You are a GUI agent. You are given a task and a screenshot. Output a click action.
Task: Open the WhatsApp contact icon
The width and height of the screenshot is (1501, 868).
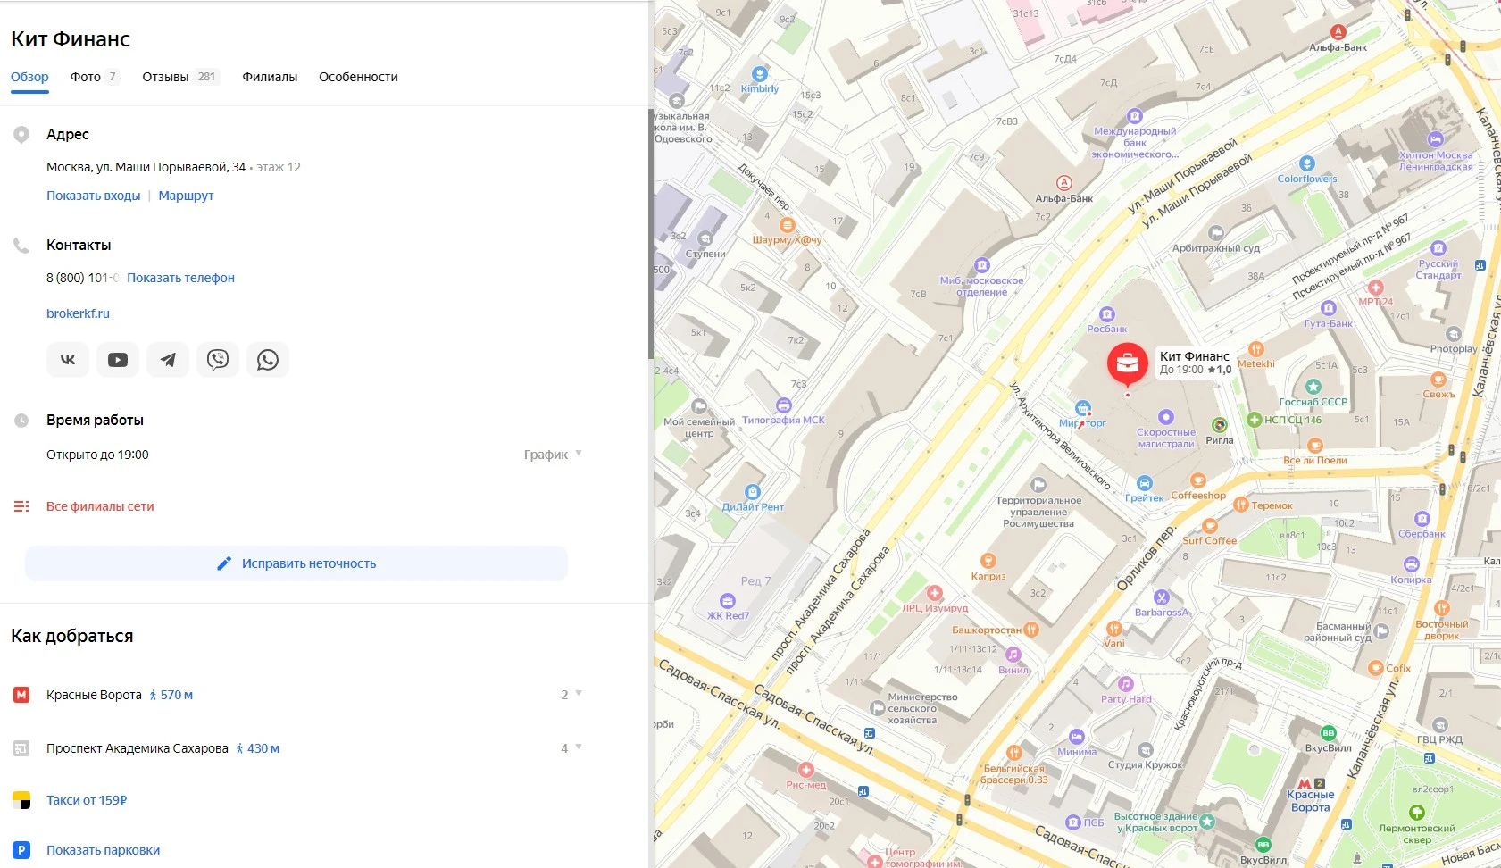(x=268, y=360)
